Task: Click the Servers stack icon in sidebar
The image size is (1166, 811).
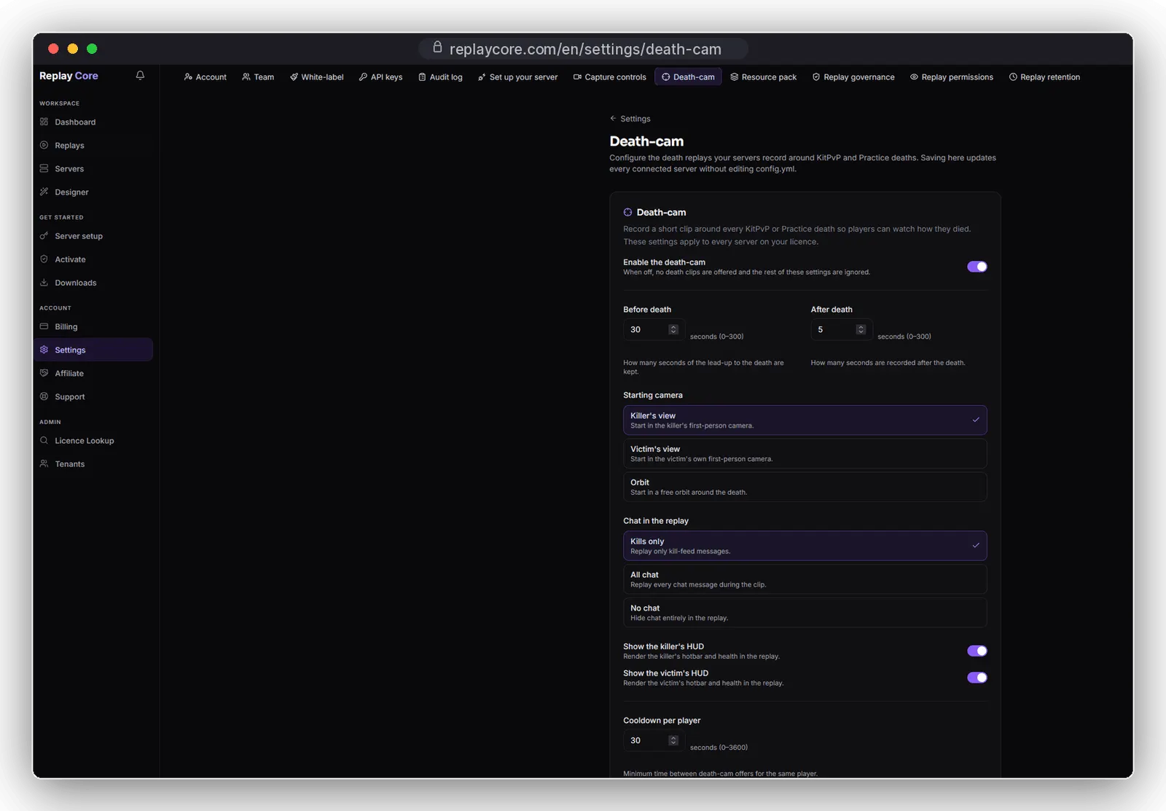Action: tap(44, 168)
